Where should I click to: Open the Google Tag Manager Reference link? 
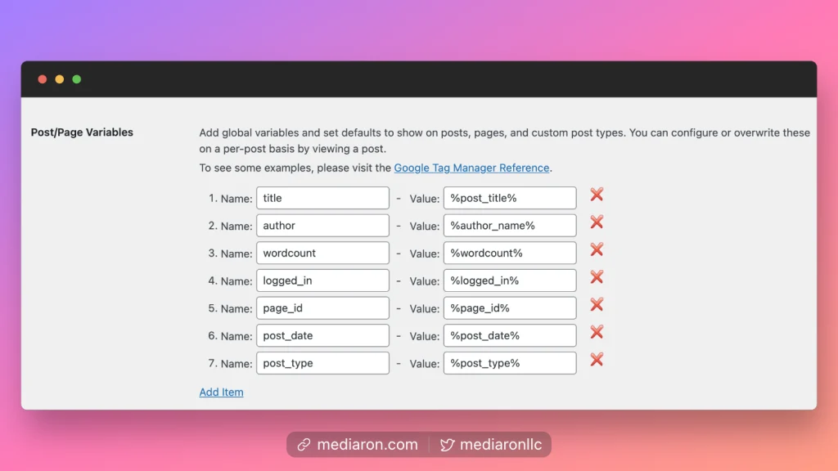tap(471, 168)
